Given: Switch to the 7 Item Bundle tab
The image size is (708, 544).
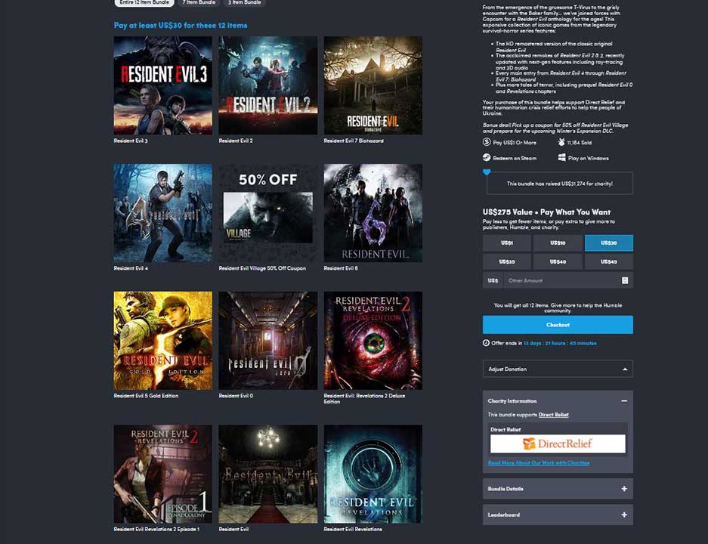Looking at the screenshot, I should click(199, 3).
